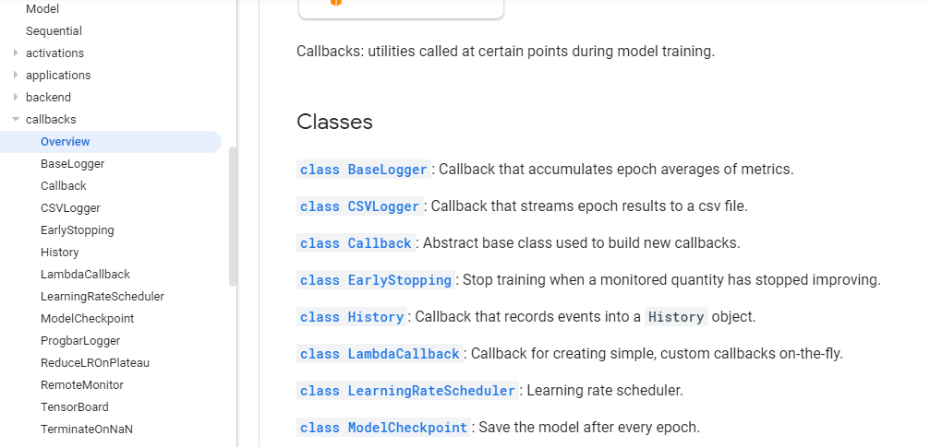Open BaseLogger in the sidebar
Image resolution: width=930 pixels, height=447 pixels.
pyautogui.click(x=72, y=163)
